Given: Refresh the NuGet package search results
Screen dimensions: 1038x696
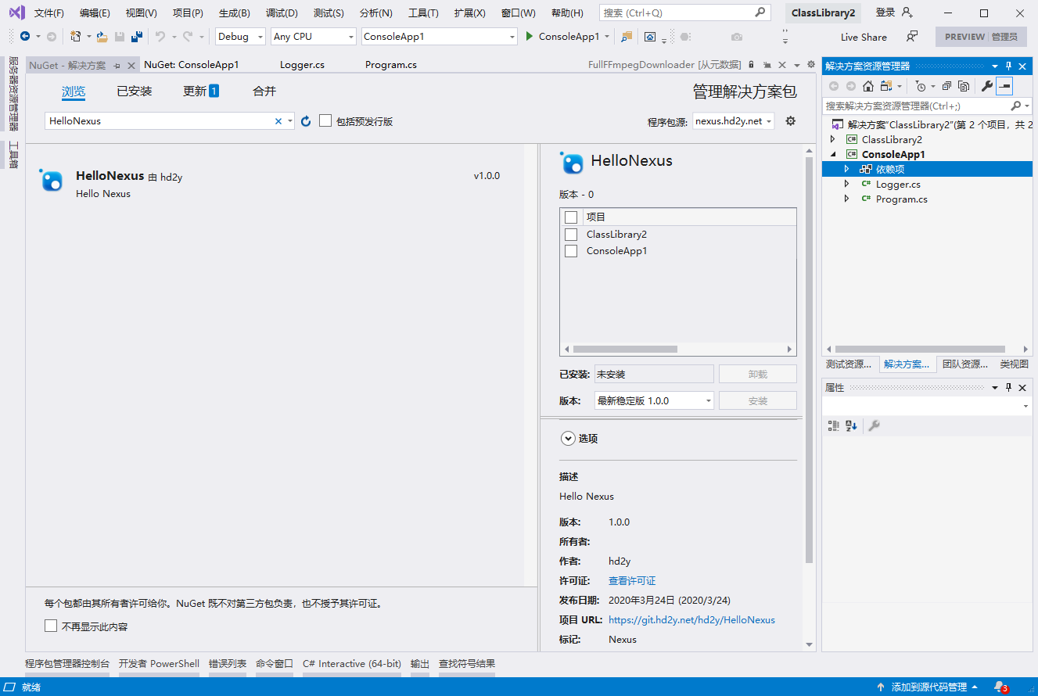Looking at the screenshot, I should click(306, 121).
